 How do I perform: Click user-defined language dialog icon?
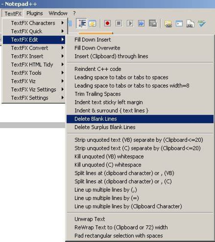click(92, 24)
